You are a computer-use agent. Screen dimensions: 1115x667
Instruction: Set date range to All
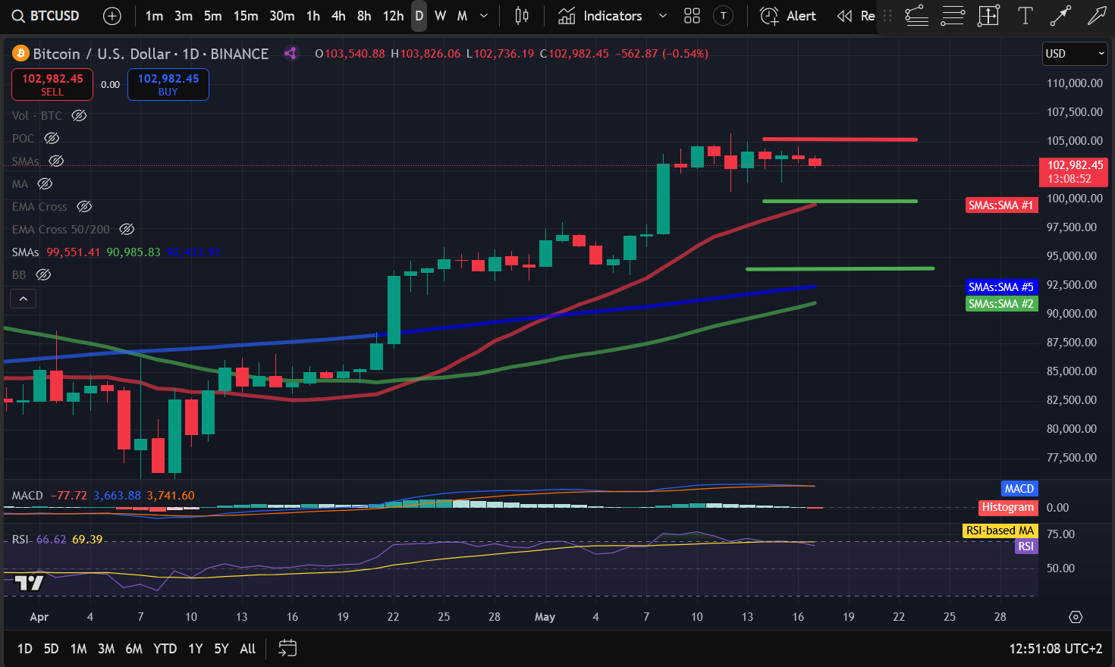[x=248, y=649]
